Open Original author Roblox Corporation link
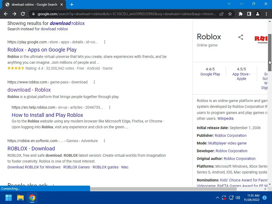The width and height of the screenshot is (272, 204). 240,159
